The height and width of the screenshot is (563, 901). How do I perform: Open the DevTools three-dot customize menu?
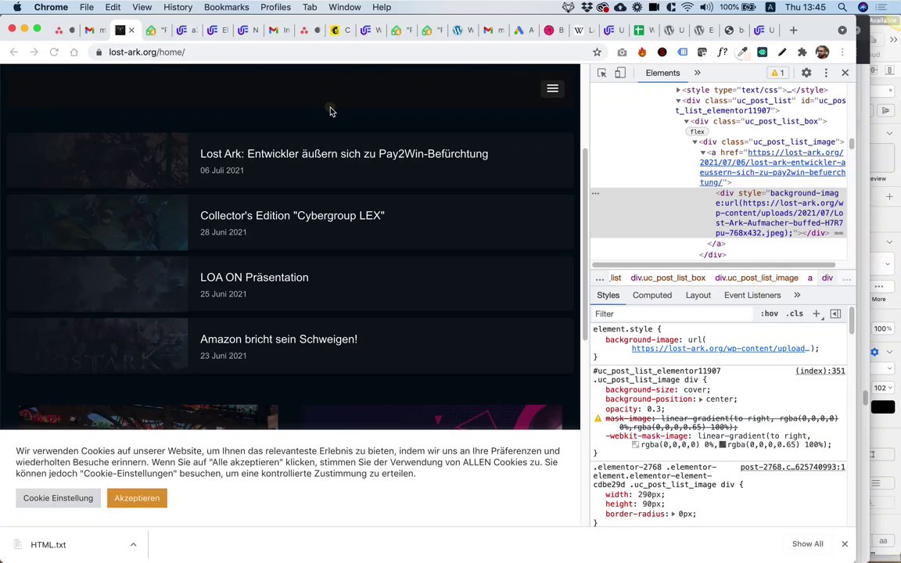(826, 73)
